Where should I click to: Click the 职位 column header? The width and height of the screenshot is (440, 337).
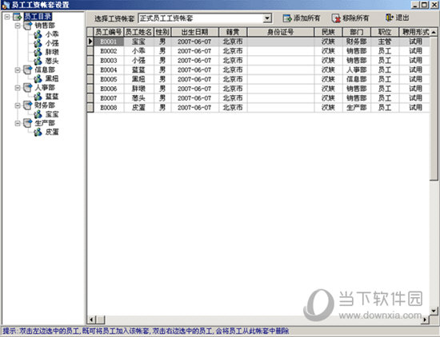[x=385, y=32]
